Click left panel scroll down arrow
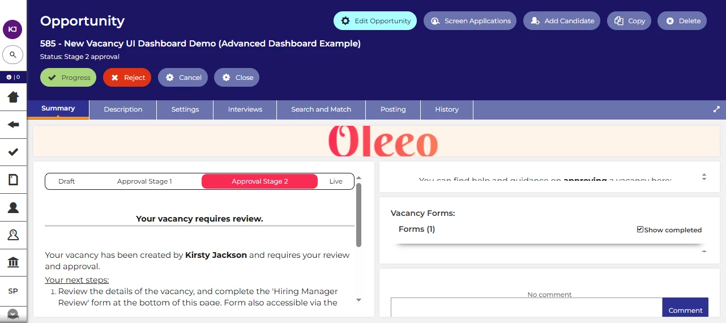 [358, 300]
